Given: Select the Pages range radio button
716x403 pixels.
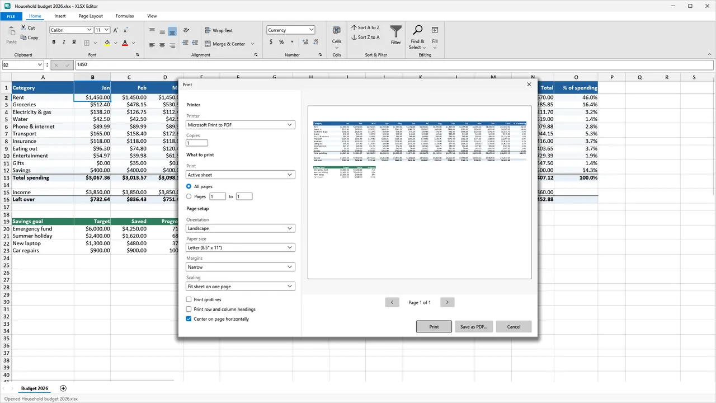Looking at the screenshot, I should click(x=189, y=196).
